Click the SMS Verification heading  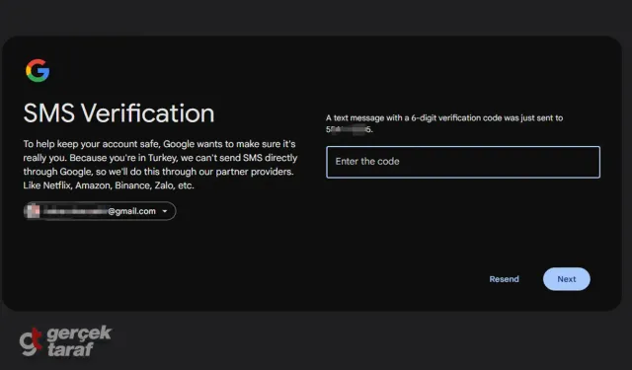tap(118, 112)
